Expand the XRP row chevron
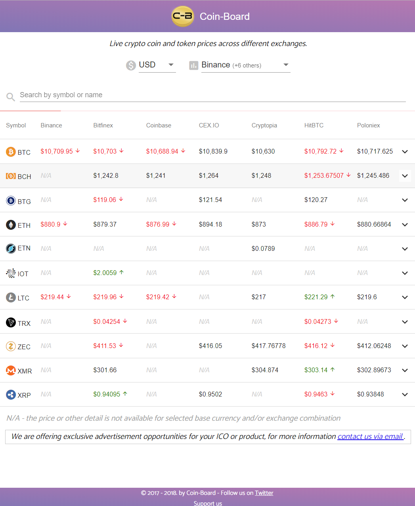This screenshot has height=506, width=415. [405, 394]
